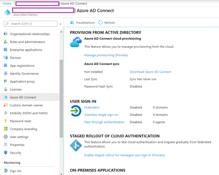
Task: Click the 'Last Sync' label
Action: (x=91, y=79)
